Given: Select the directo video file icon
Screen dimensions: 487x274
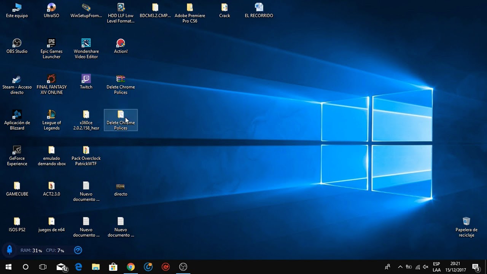Looking at the screenshot, I should (121, 189).
